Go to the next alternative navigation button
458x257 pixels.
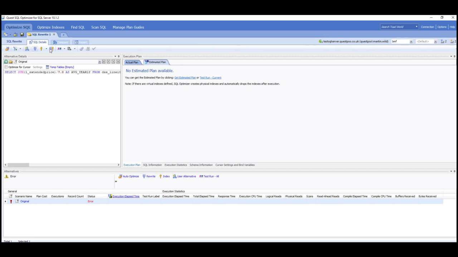[x=113, y=62]
